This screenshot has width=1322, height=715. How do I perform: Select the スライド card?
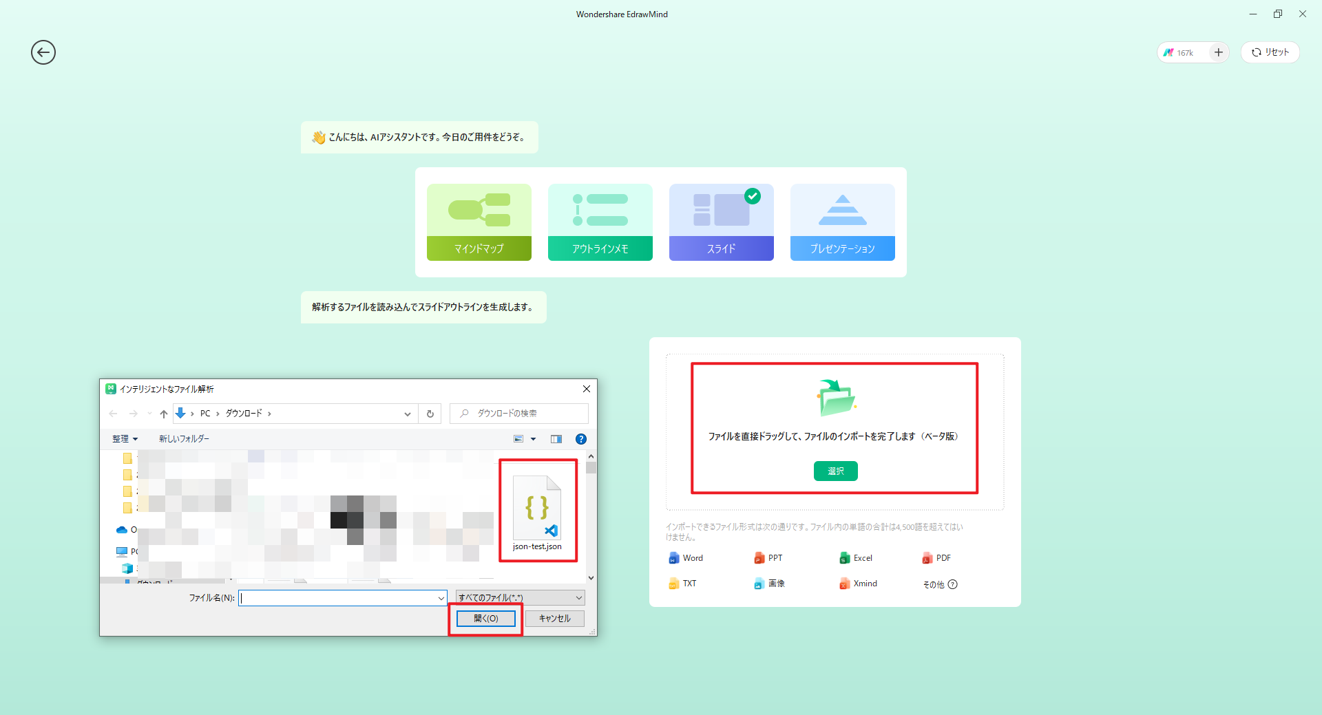click(x=722, y=222)
